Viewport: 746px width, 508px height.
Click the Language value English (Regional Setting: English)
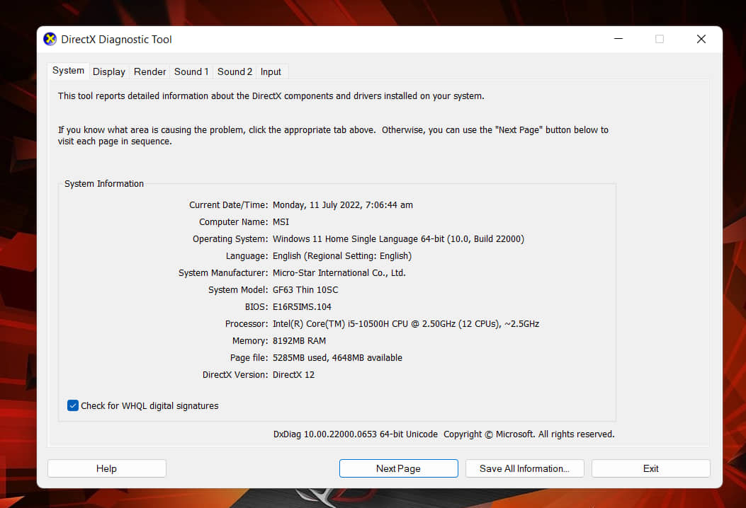pyautogui.click(x=342, y=256)
